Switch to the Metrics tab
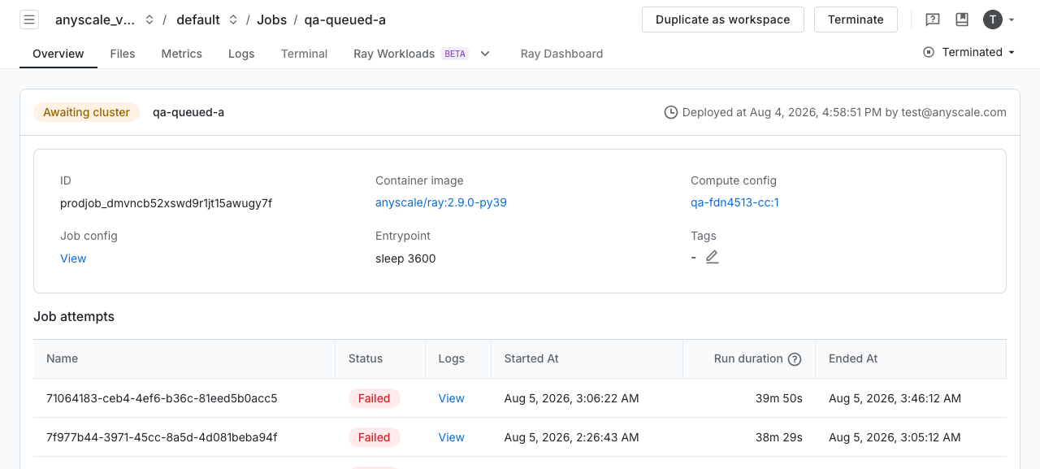The image size is (1040, 469). (182, 54)
